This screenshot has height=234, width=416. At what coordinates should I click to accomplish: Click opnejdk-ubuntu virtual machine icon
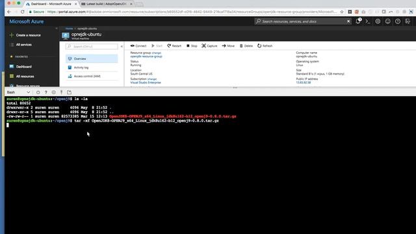[x=66, y=36]
